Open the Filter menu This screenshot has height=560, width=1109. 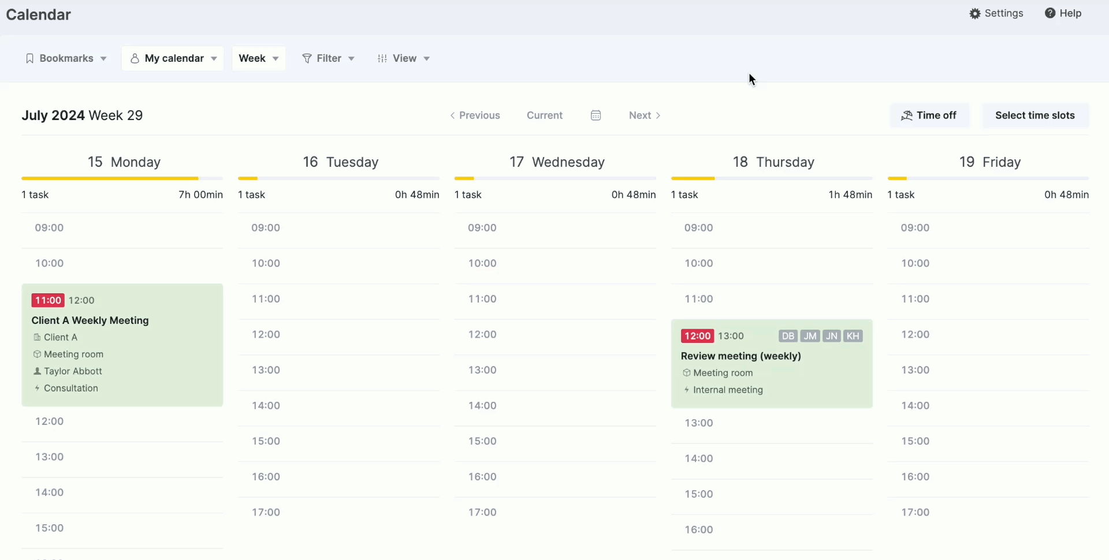click(x=328, y=58)
